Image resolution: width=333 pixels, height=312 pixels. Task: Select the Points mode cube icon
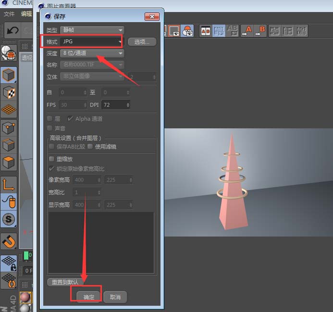[9, 128]
